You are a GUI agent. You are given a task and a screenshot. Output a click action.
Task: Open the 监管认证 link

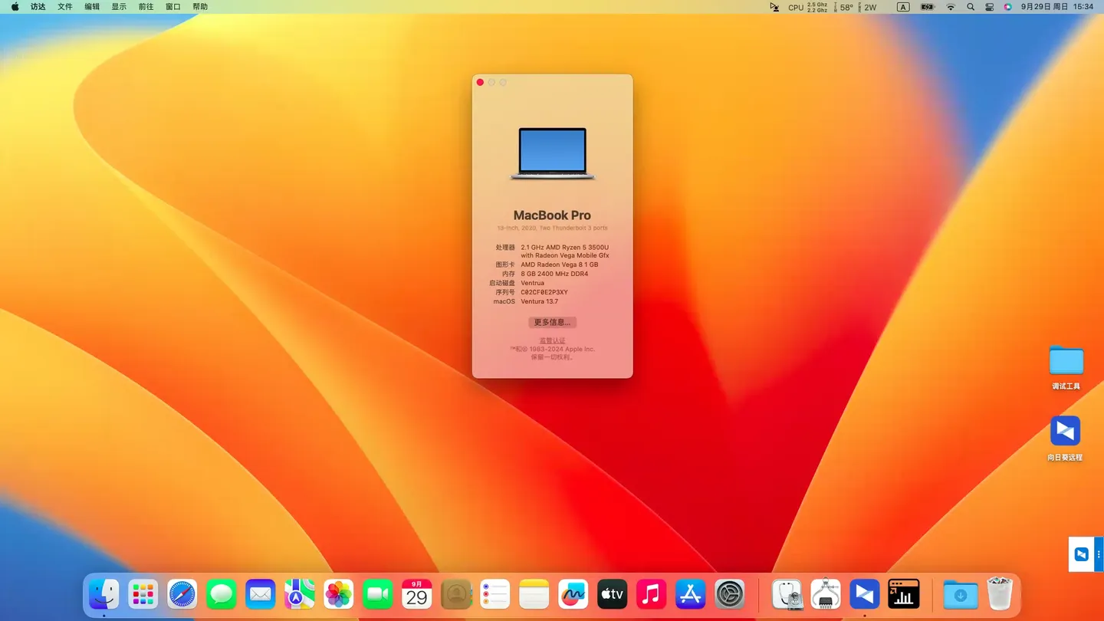click(x=552, y=340)
